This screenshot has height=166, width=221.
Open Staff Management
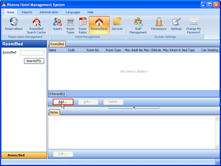tap(138, 25)
